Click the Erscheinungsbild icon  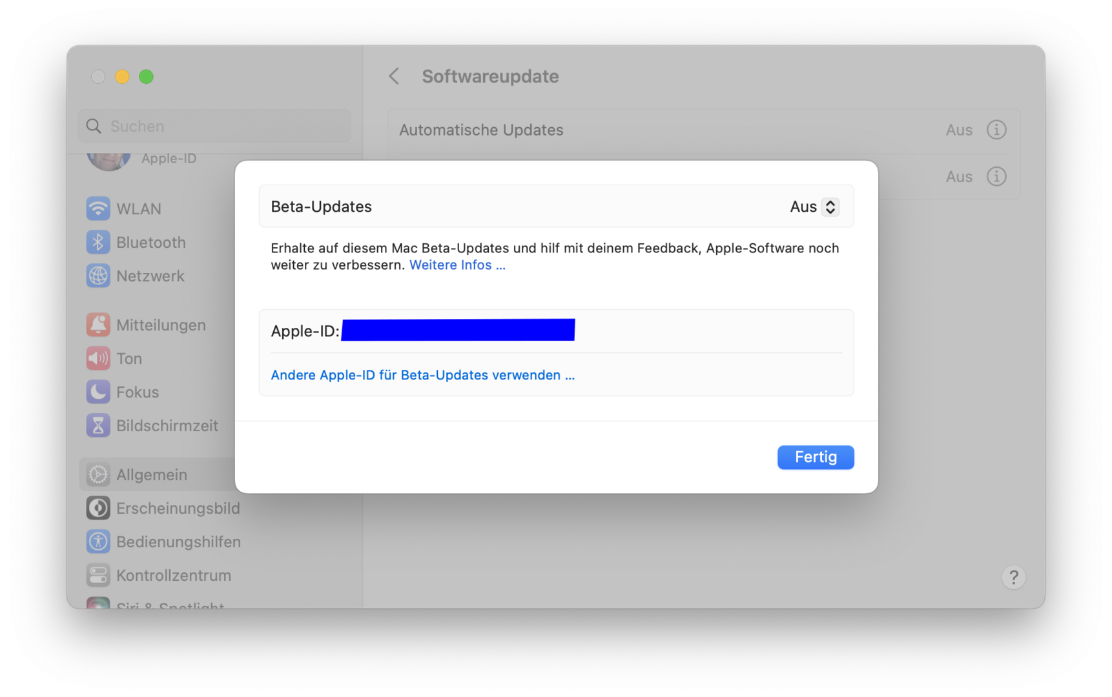click(x=98, y=508)
